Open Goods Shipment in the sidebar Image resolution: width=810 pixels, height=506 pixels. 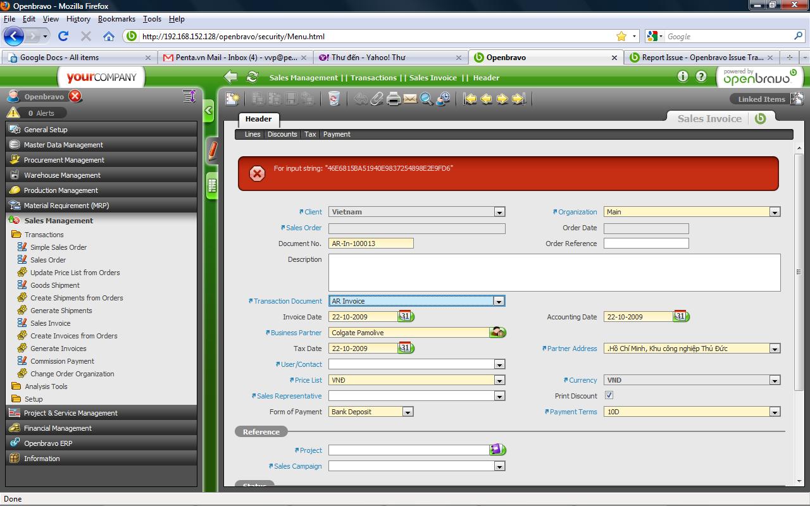point(55,285)
